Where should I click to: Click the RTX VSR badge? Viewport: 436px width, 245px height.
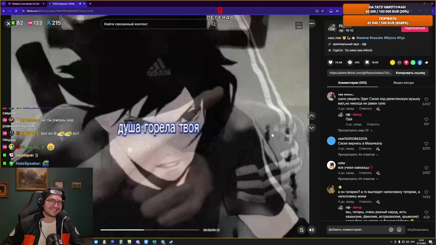coord(299,26)
